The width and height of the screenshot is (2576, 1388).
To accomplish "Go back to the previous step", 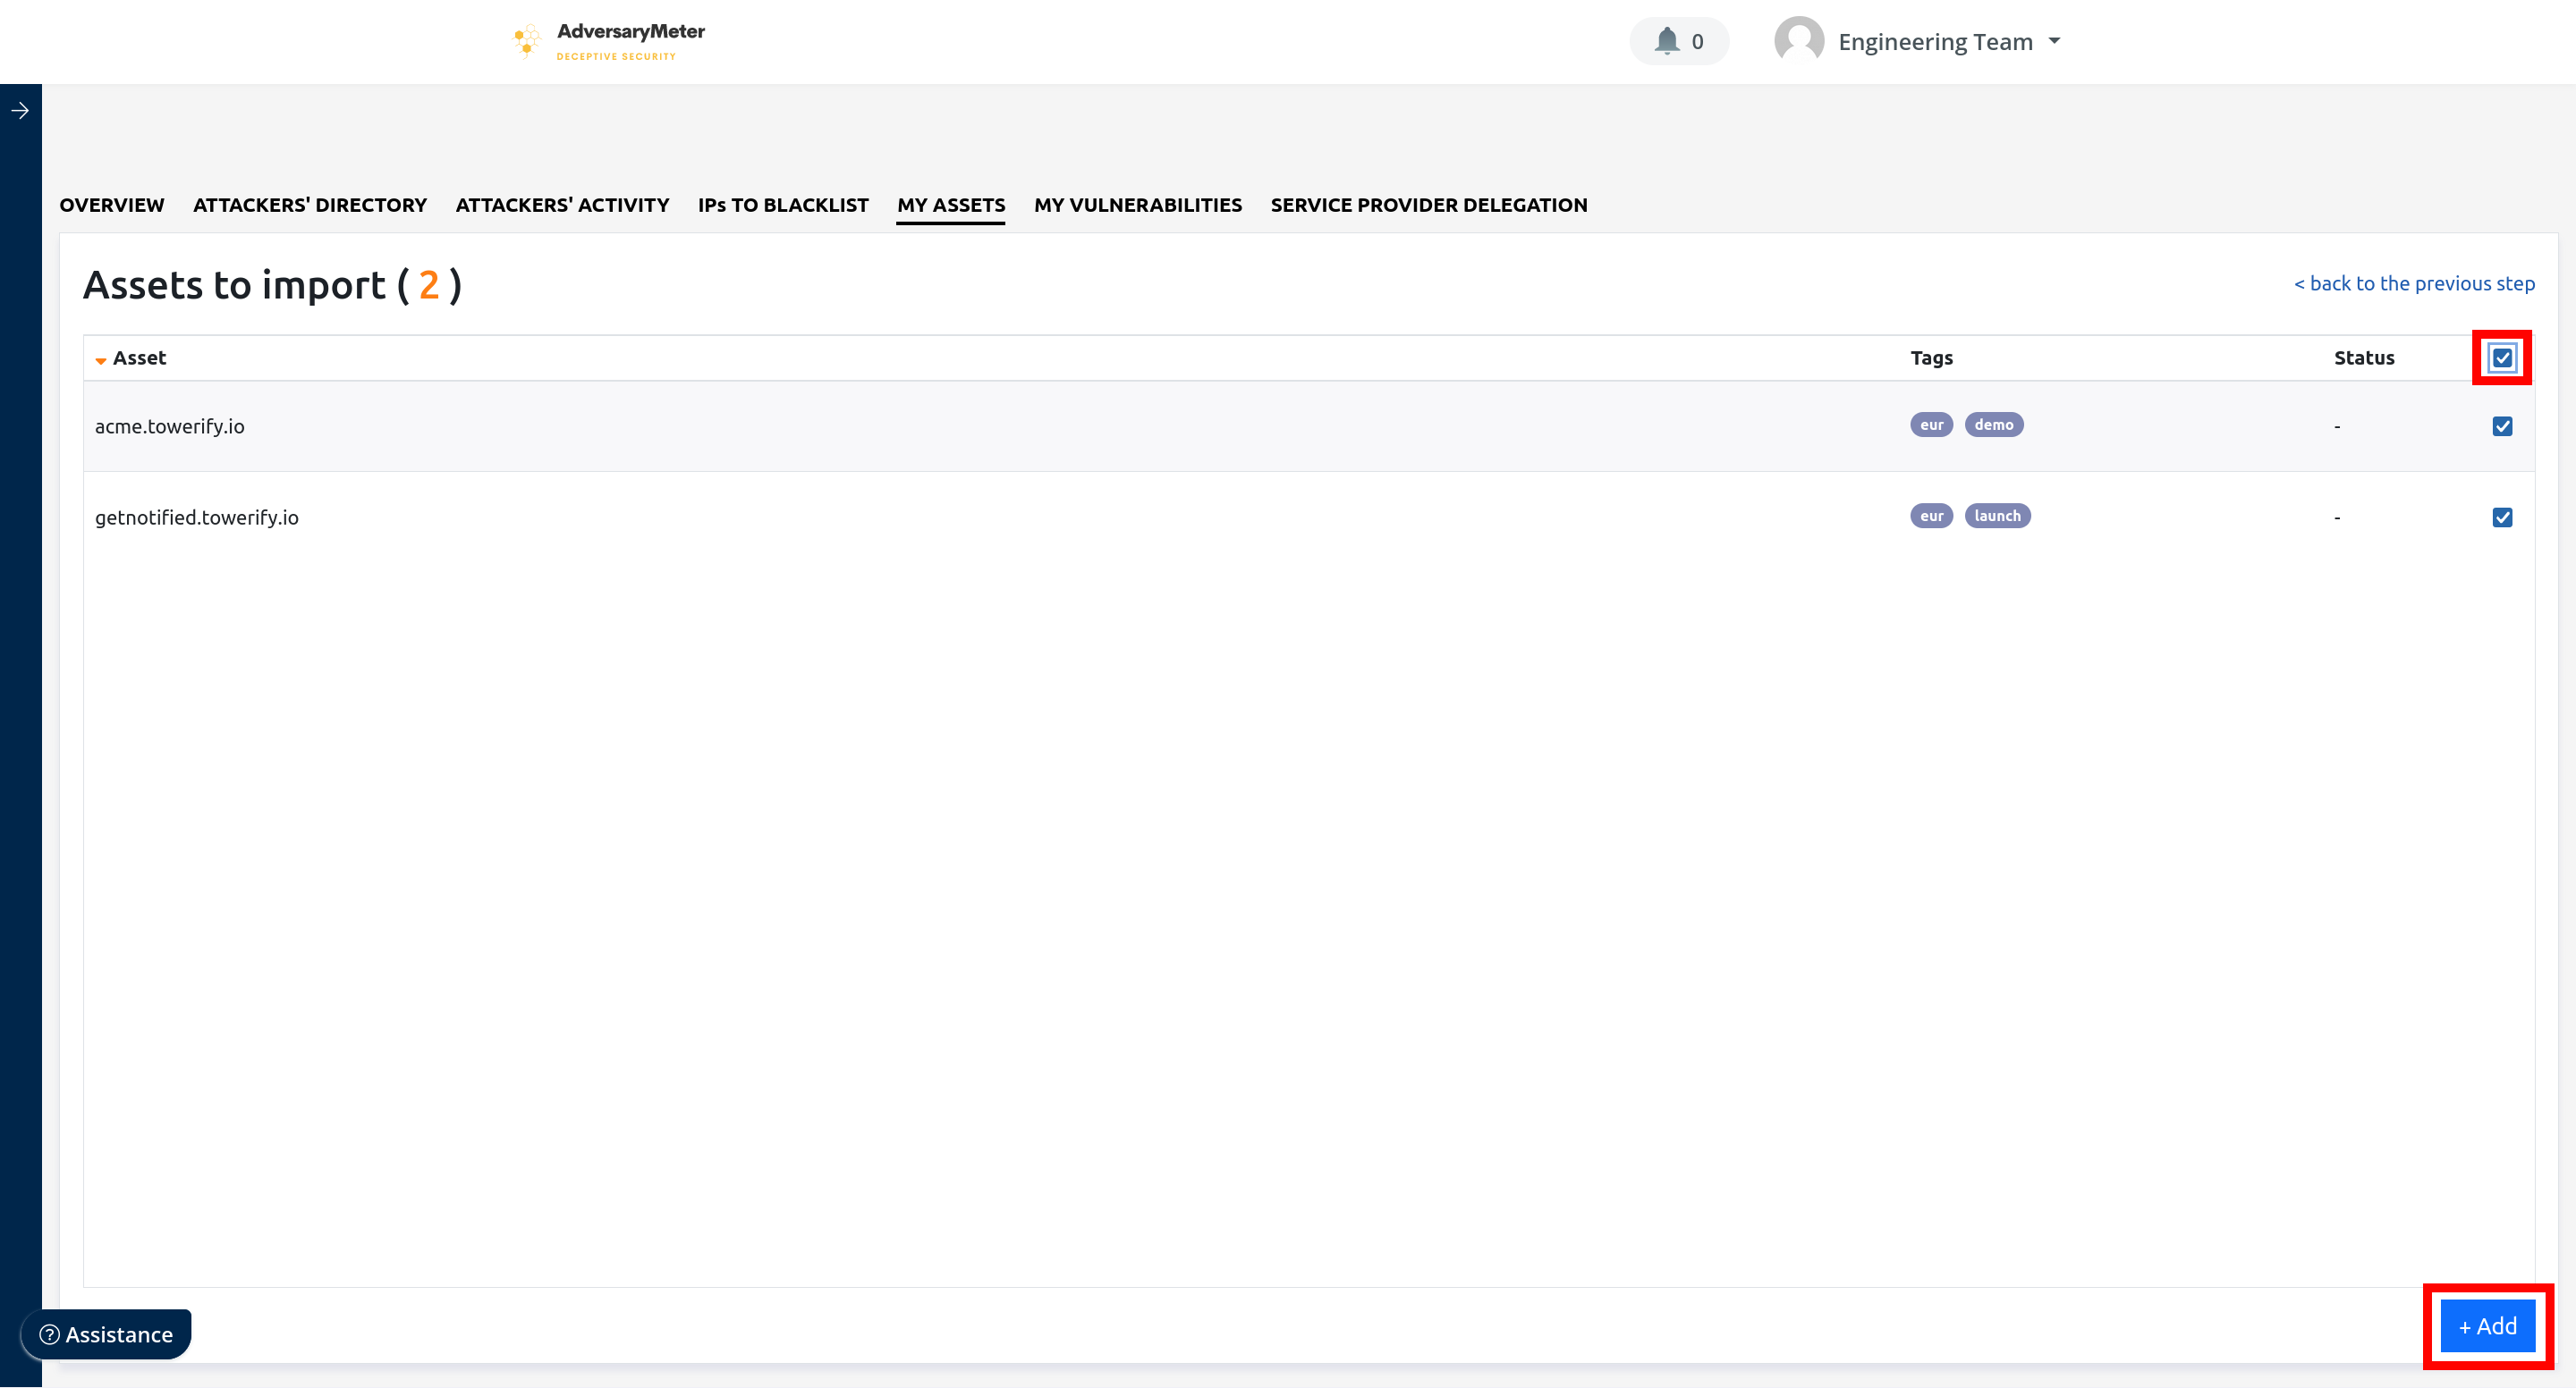I will tap(2413, 284).
